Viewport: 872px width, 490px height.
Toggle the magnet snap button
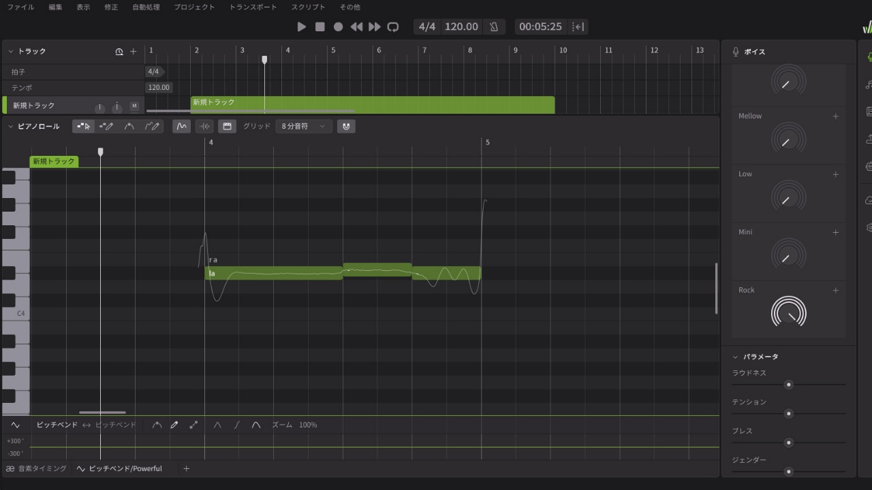pyautogui.click(x=346, y=126)
